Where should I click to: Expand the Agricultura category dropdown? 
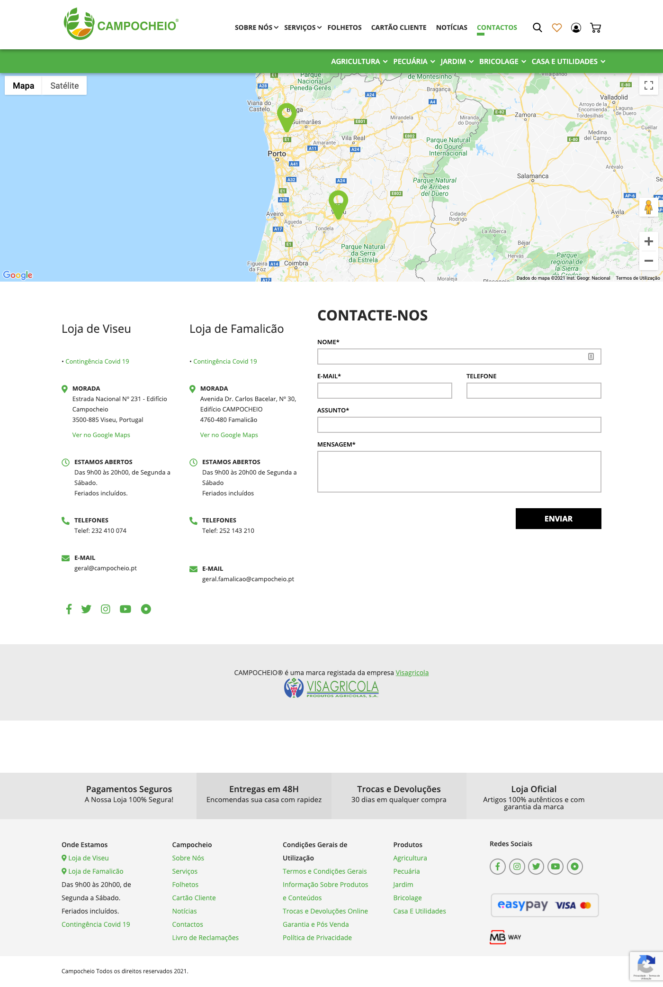click(359, 62)
